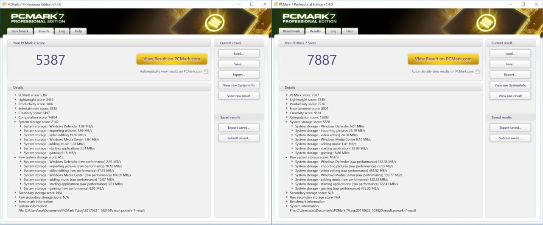Collapse Raw system storage score: 10373 row
This screenshot has width=543, height=225.
point(287,157)
